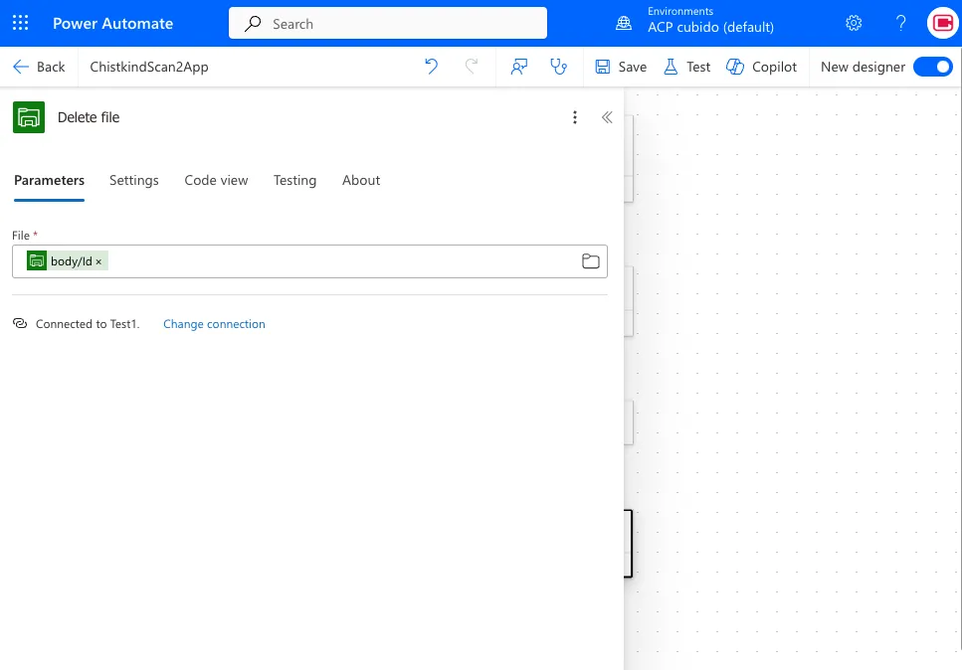Open the flow checker stethoscope icon
962x670 pixels.
558,66
